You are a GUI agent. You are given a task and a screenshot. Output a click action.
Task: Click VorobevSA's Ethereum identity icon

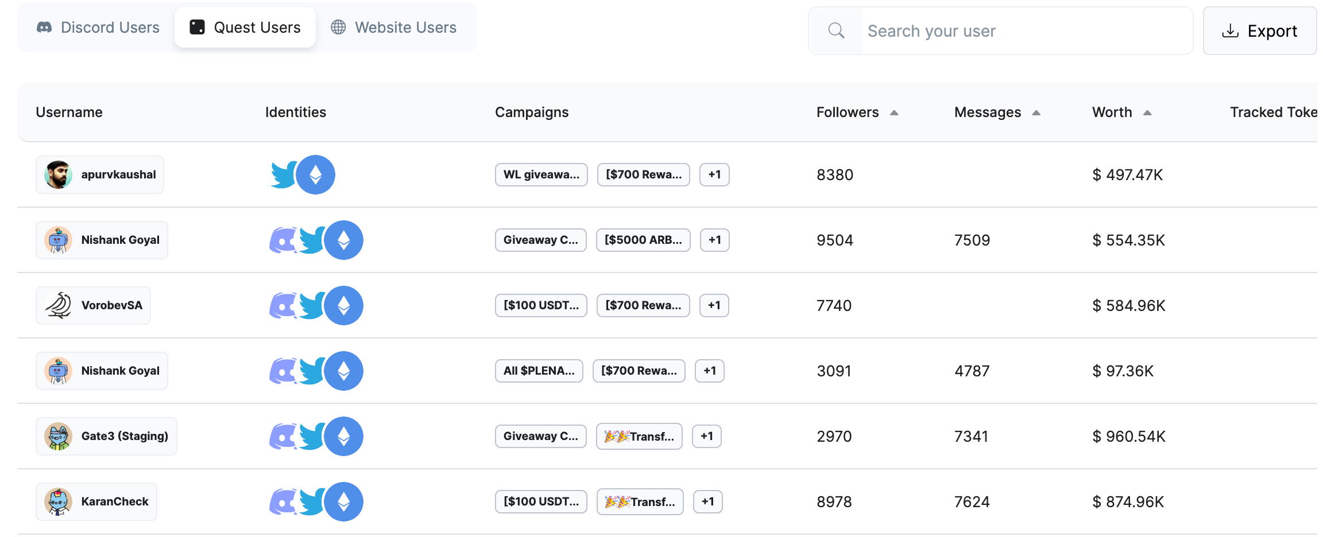[343, 305]
